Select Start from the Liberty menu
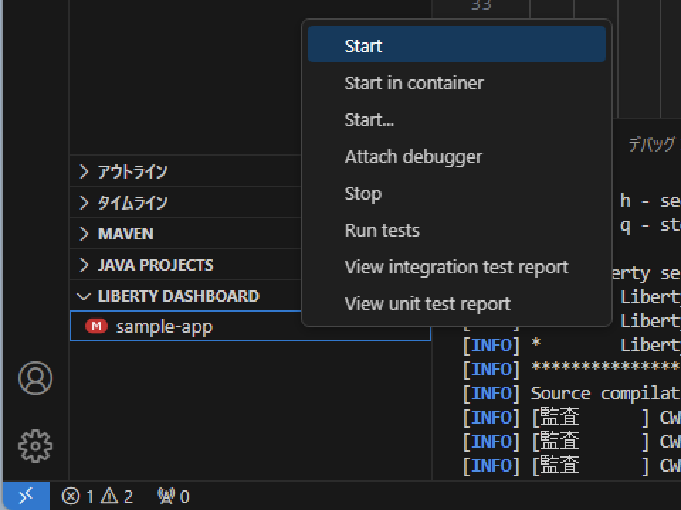 click(x=363, y=45)
